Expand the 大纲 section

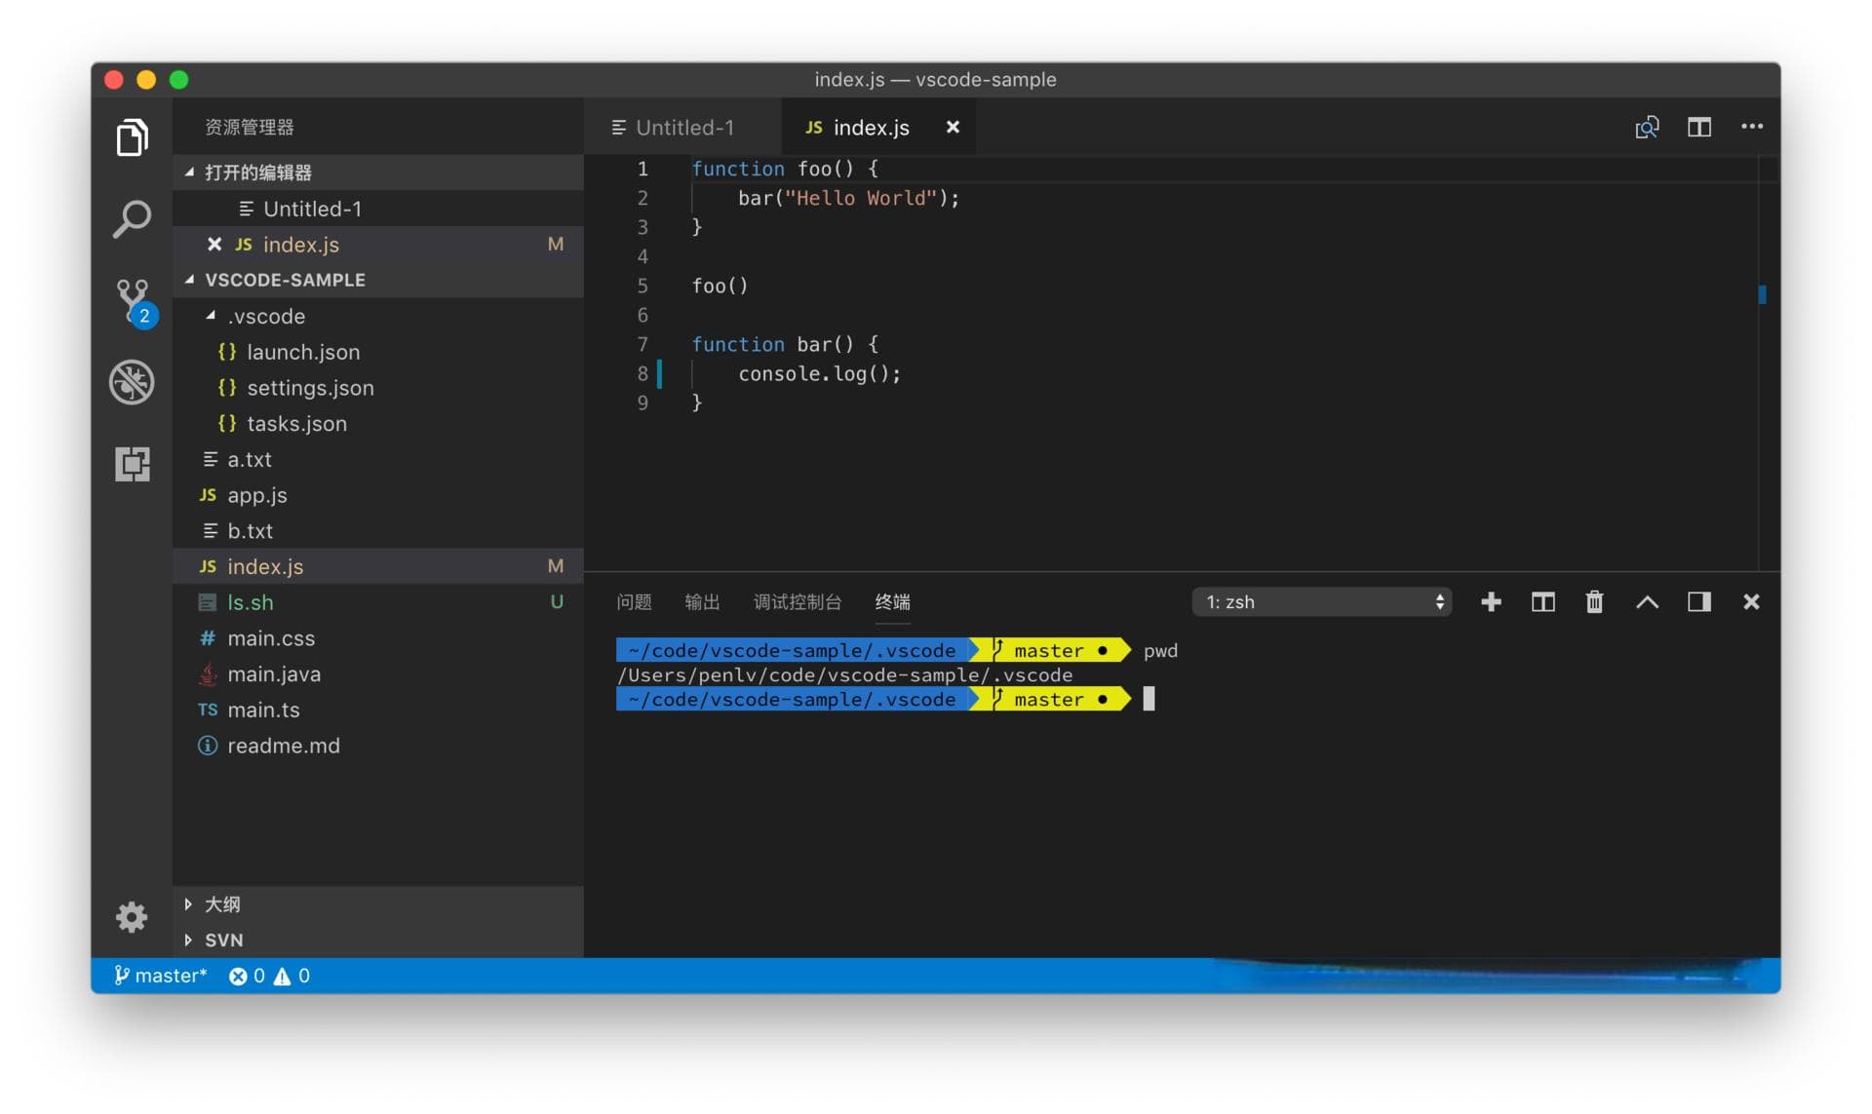(378, 903)
